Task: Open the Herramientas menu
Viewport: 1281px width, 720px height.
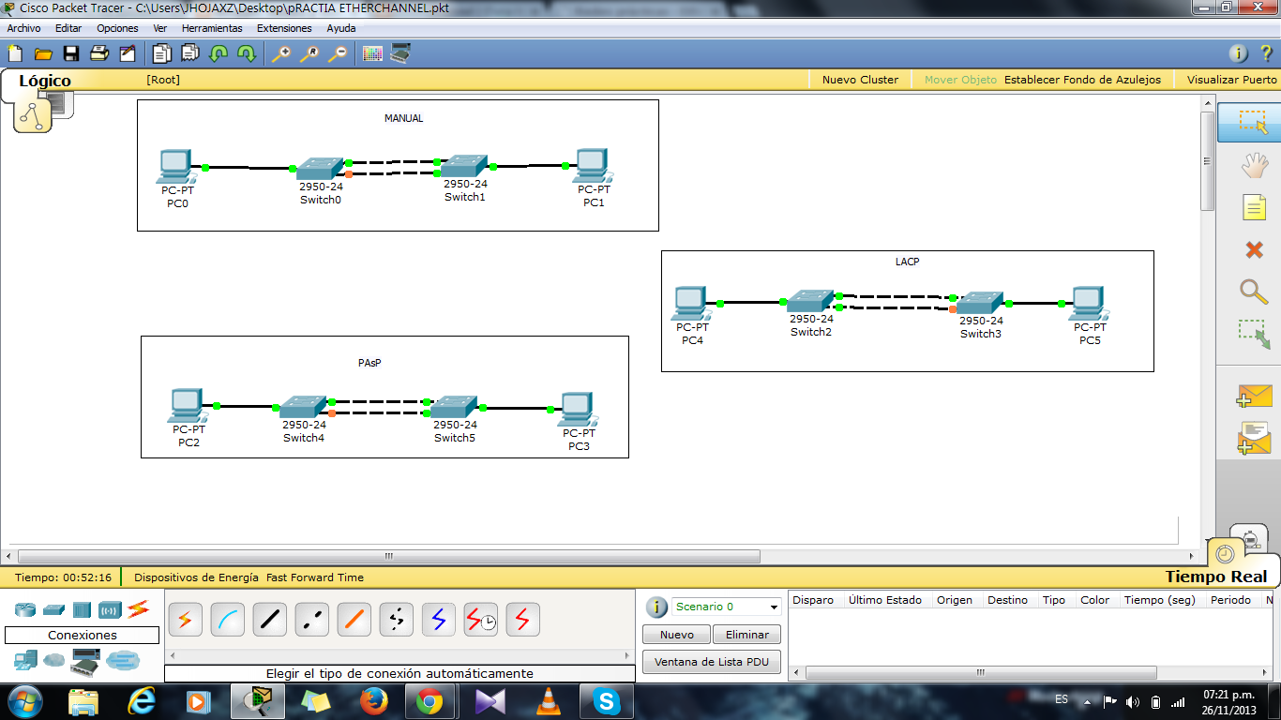Action: [212, 28]
